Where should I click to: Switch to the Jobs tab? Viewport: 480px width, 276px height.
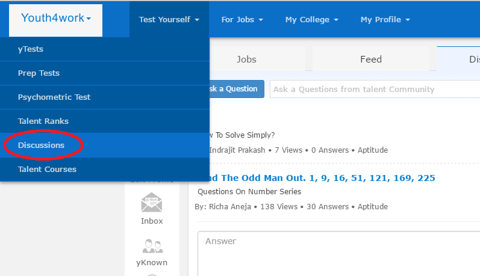pyautogui.click(x=257, y=59)
